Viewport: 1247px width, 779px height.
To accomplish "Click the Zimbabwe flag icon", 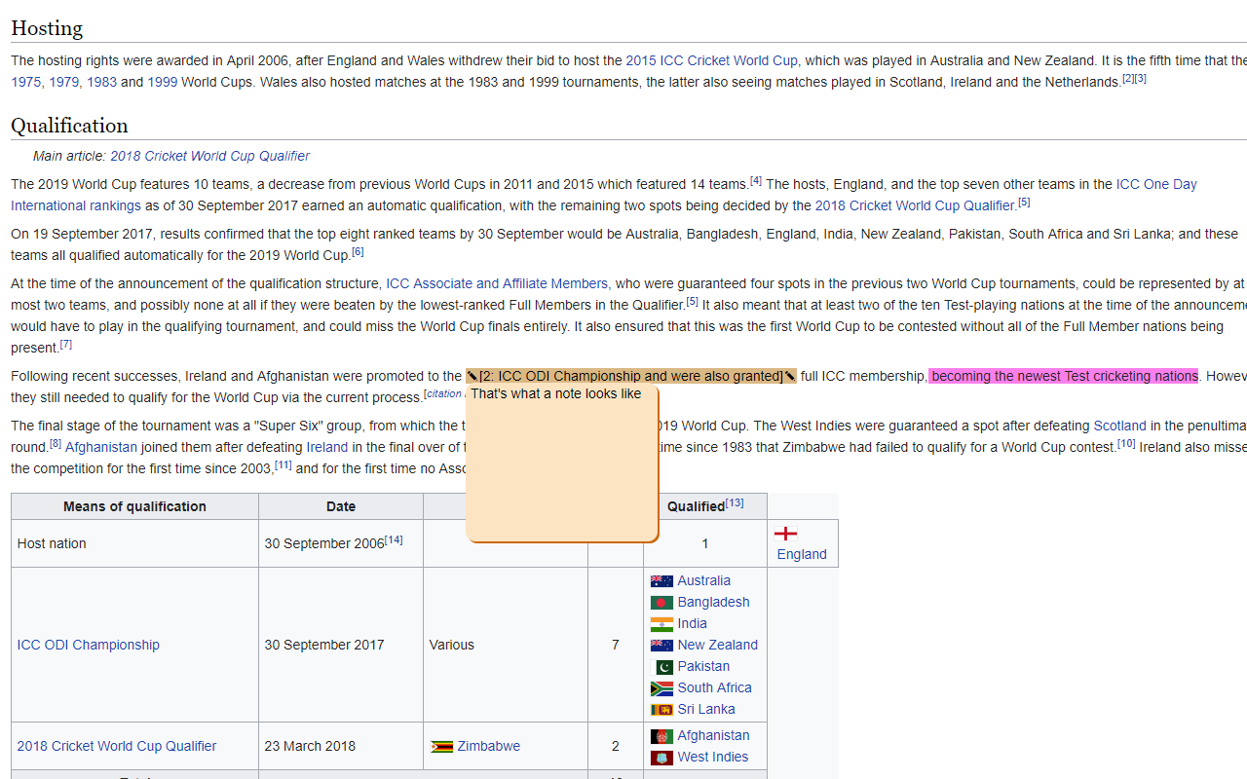I will pos(441,747).
